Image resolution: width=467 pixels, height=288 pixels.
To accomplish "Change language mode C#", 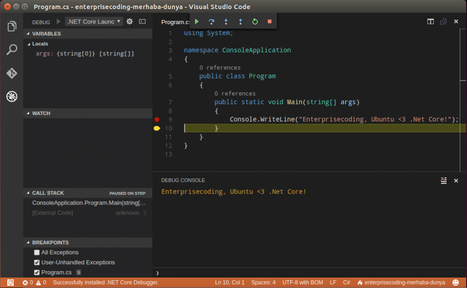I will coord(347,283).
